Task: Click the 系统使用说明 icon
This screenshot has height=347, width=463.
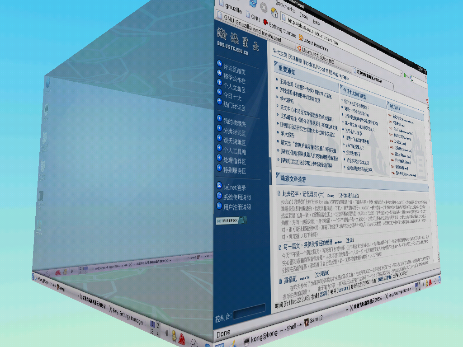Action: [x=219, y=195]
